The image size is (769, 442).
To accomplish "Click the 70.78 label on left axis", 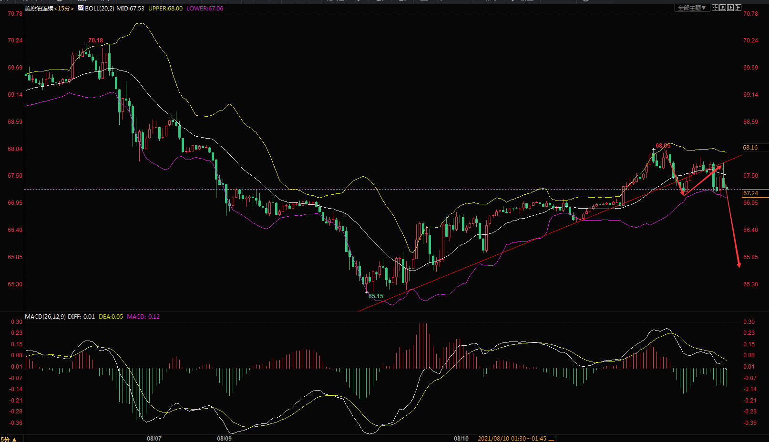I will [15, 14].
